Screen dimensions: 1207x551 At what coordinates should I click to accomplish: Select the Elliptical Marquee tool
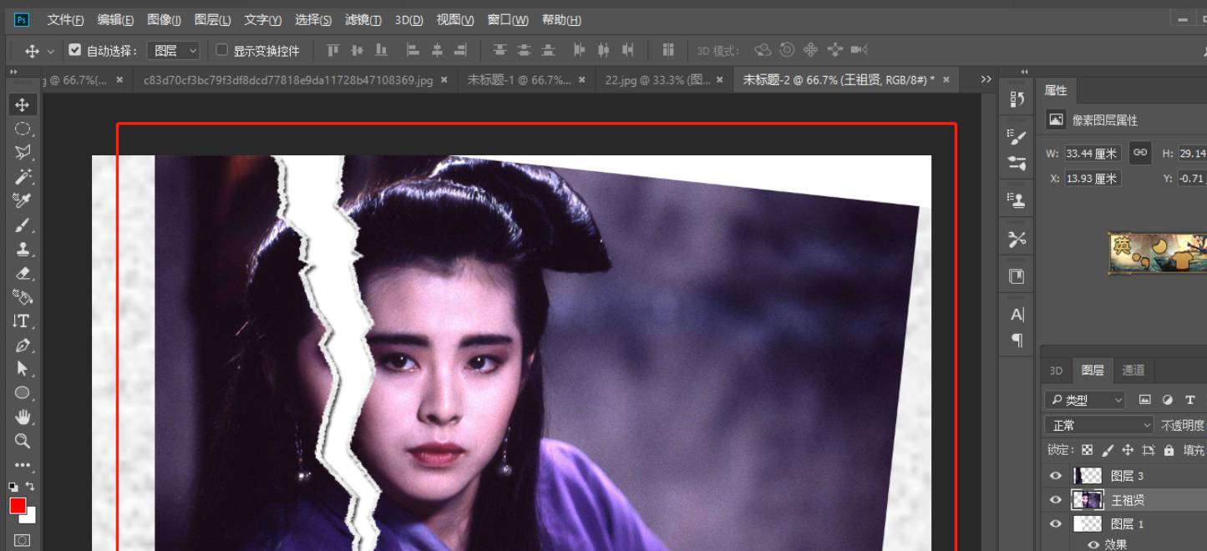(x=23, y=129)
